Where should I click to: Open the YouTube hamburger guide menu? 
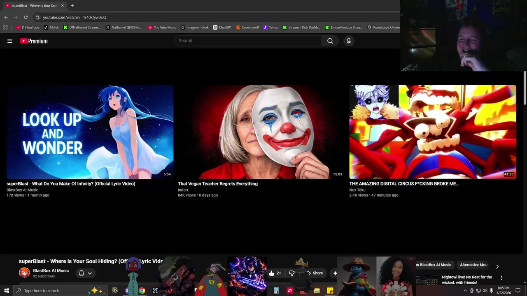(x=10, y=41)
